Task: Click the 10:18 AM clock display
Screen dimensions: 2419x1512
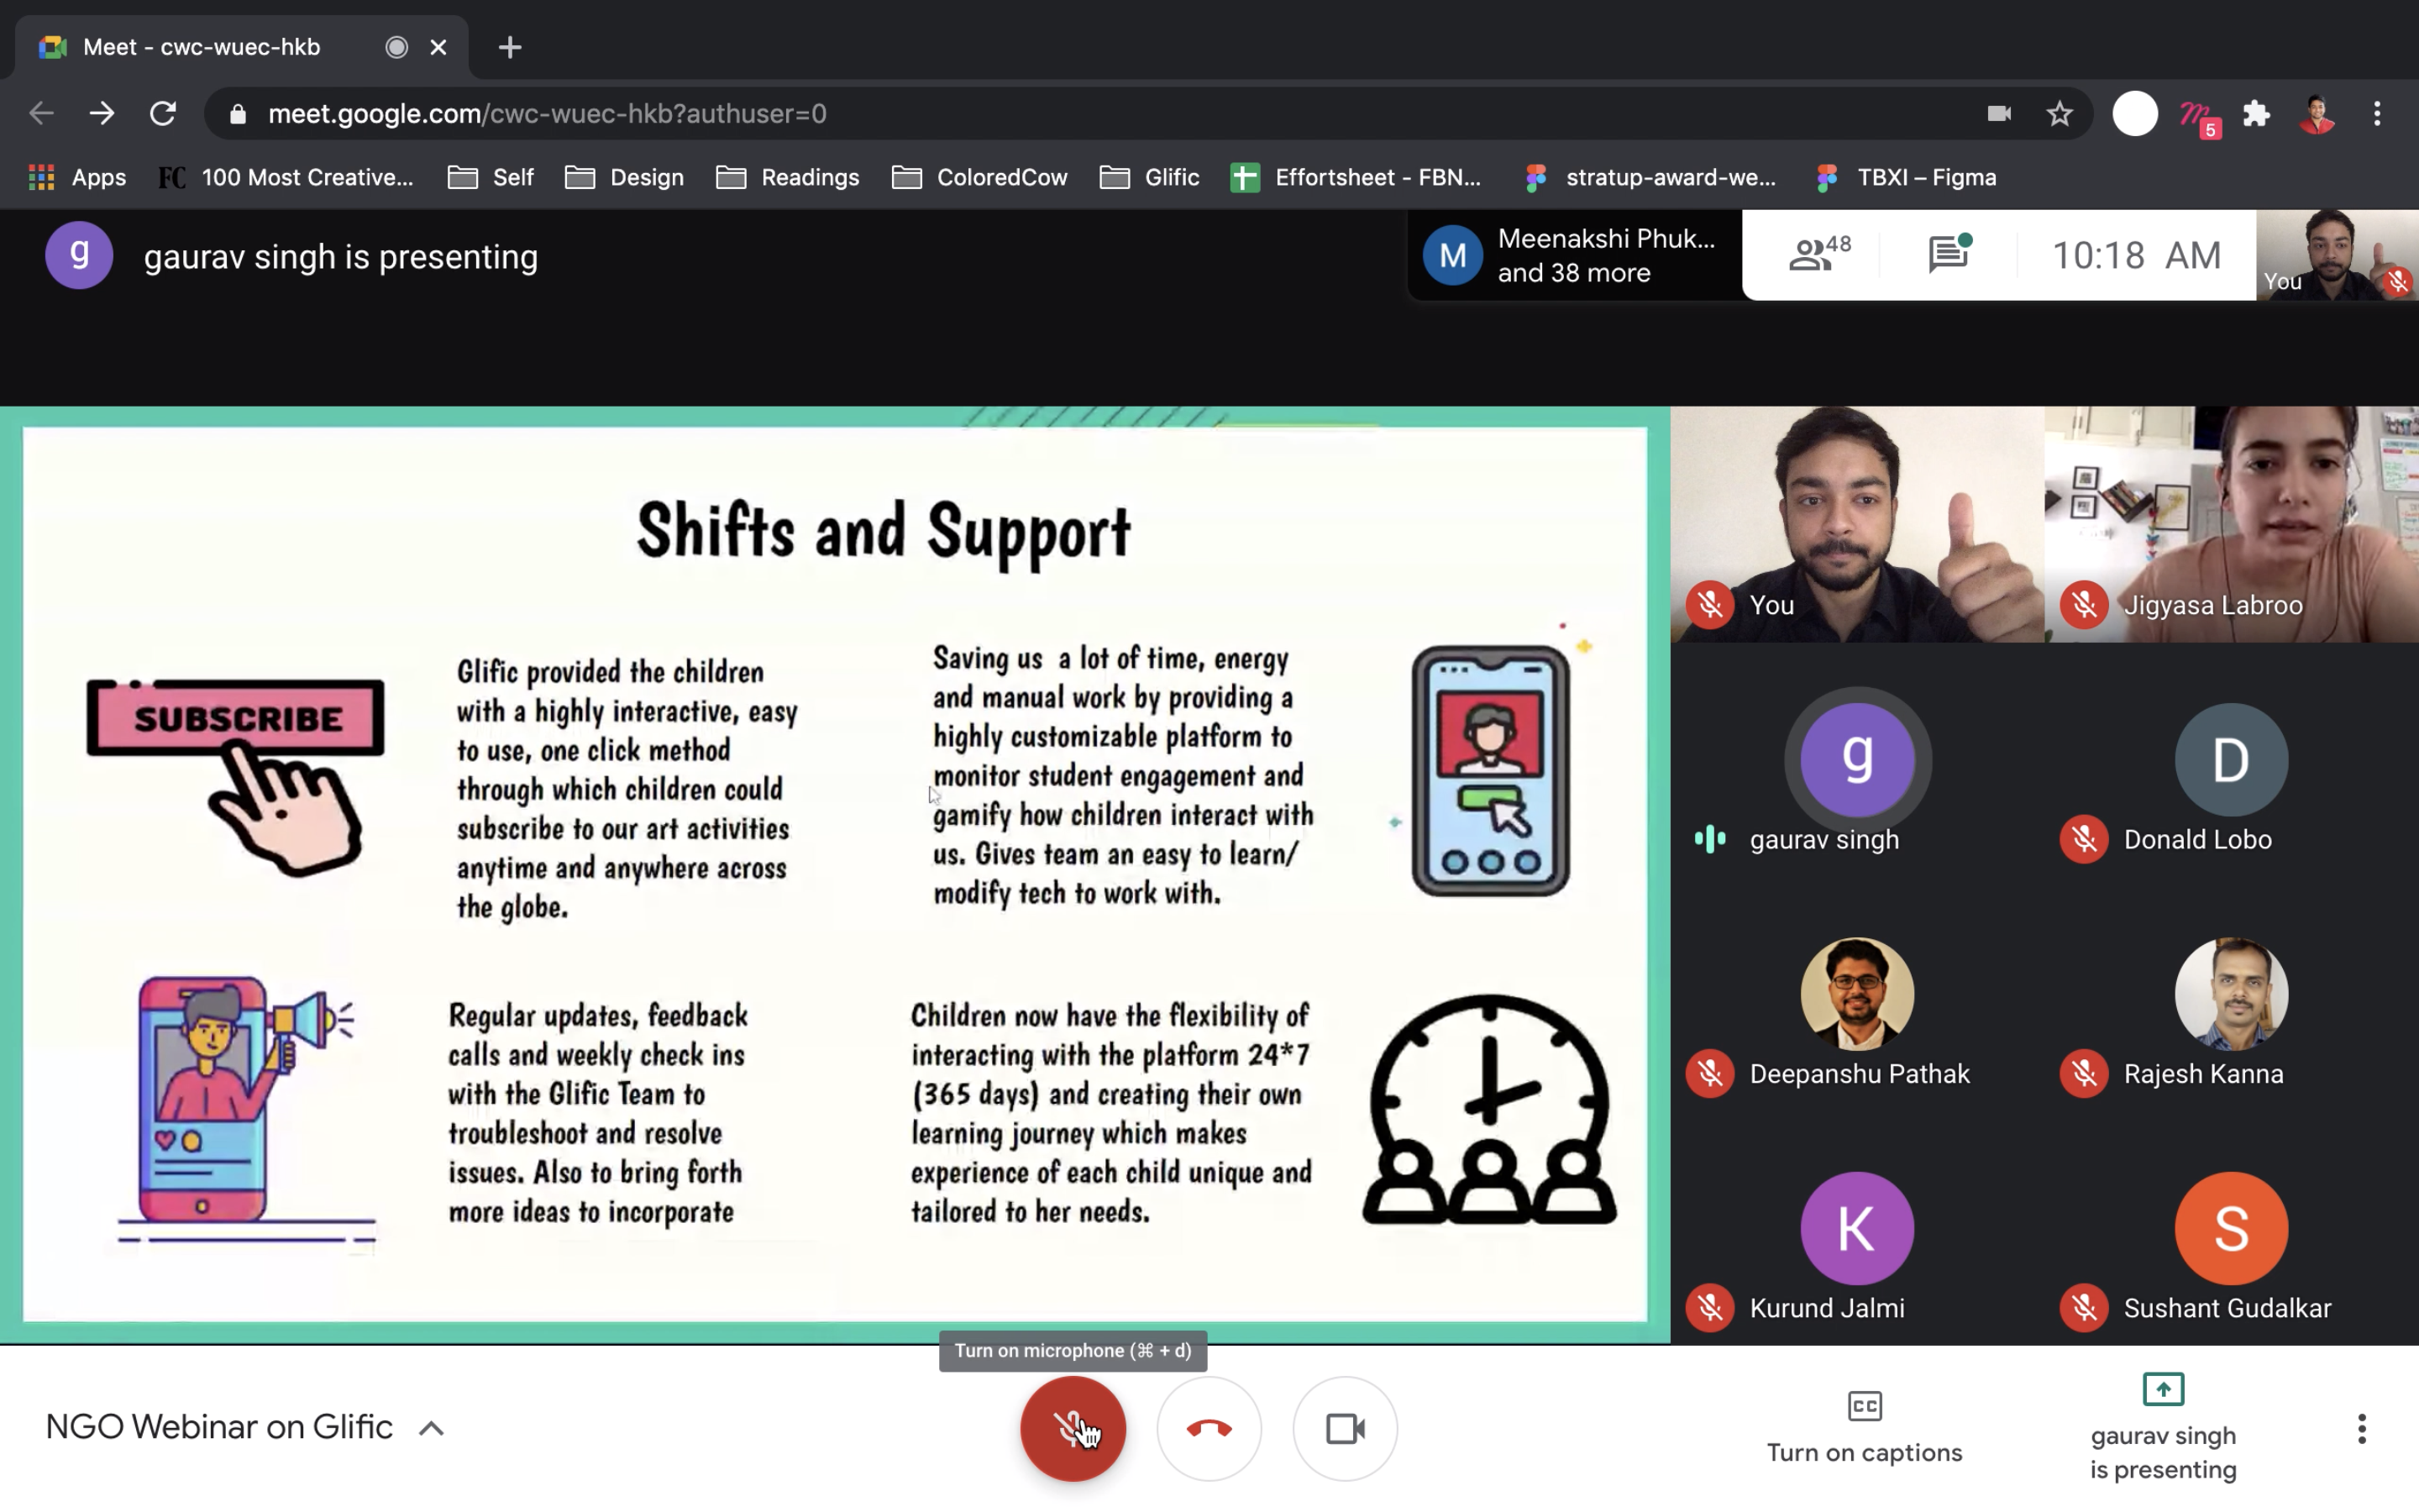Action: 2136,255
